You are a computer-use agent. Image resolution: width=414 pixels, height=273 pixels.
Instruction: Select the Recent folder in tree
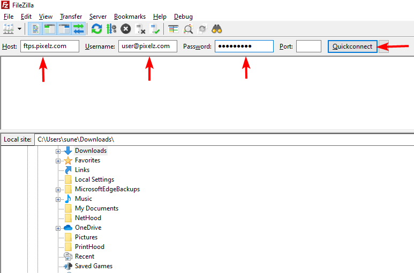(x=85, y=256)
